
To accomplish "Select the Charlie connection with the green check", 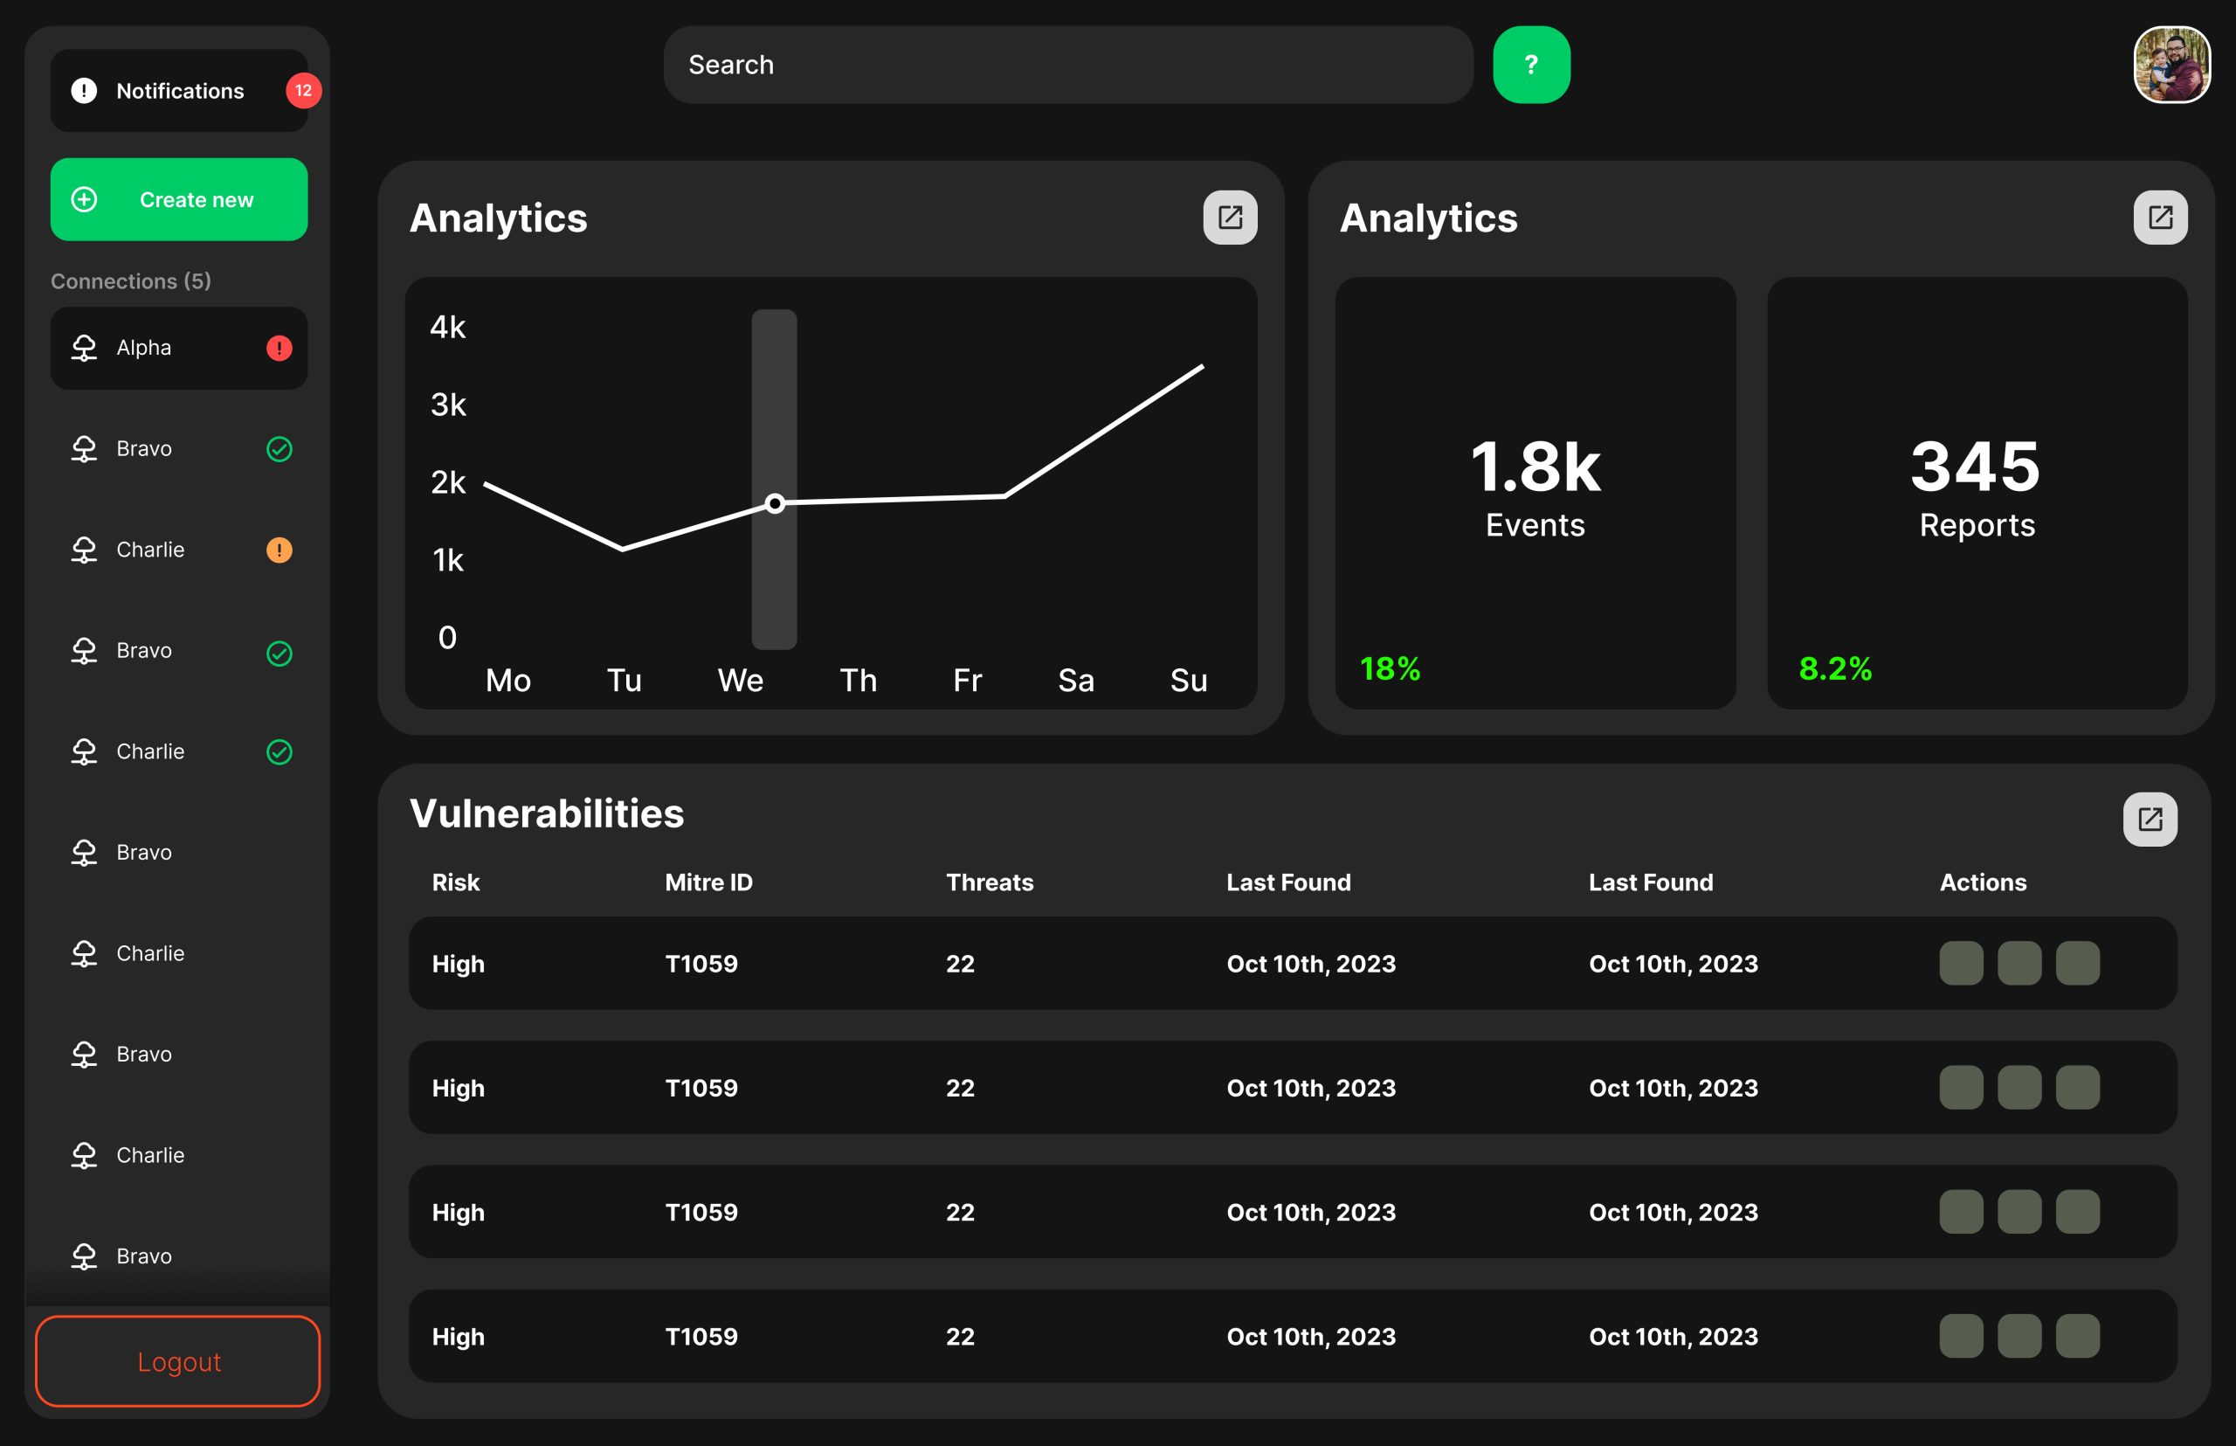I will (x=178, y=752).
